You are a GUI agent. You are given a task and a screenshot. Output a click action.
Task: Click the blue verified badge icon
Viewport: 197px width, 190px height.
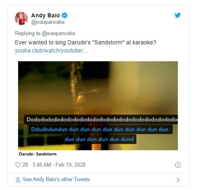[x=65, y=15]
